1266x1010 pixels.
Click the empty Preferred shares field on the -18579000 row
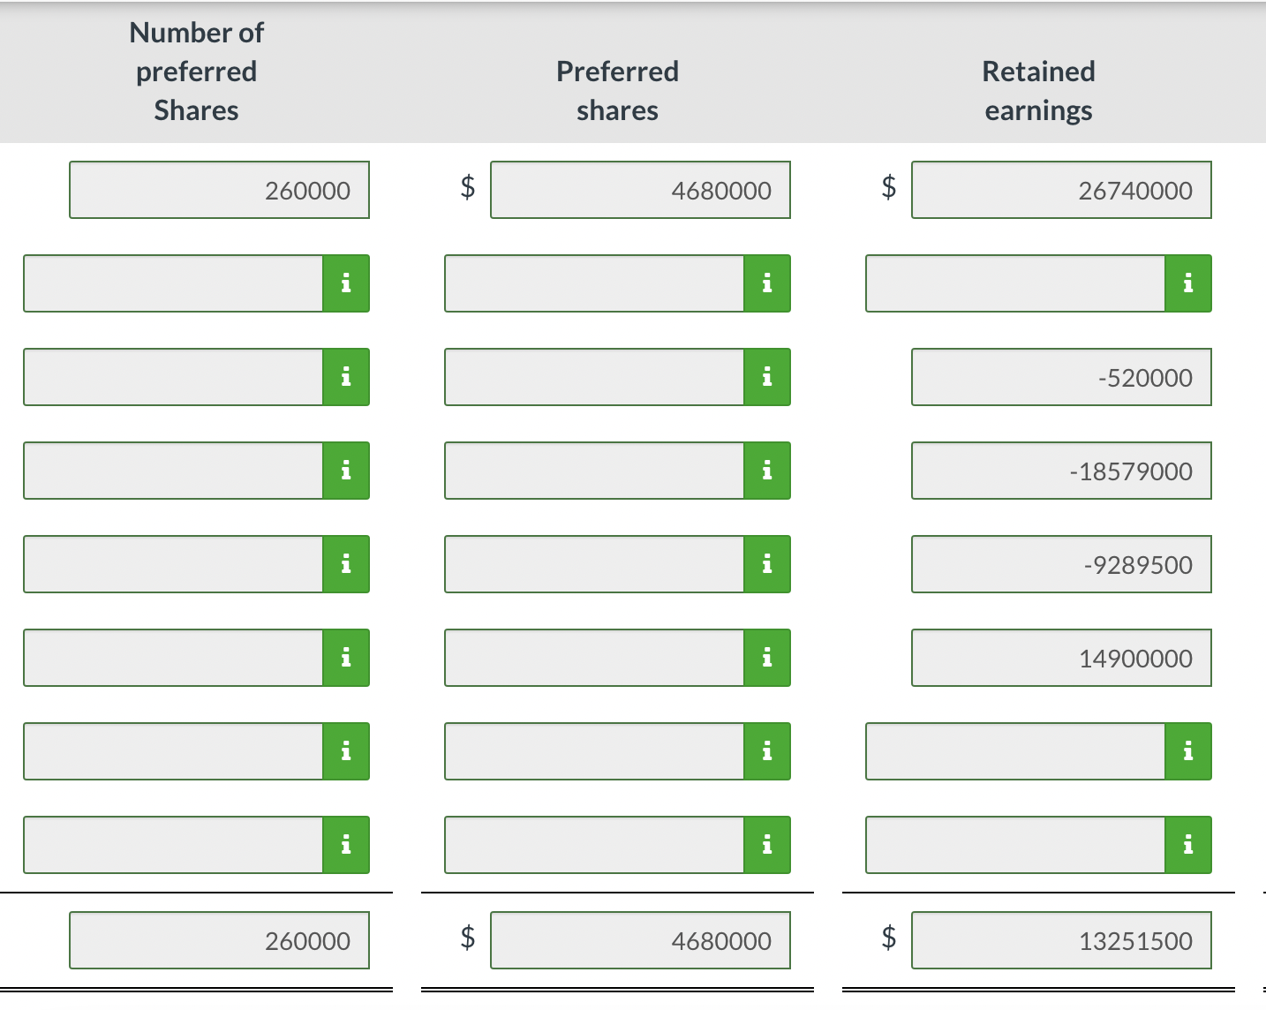click(594, 471)
